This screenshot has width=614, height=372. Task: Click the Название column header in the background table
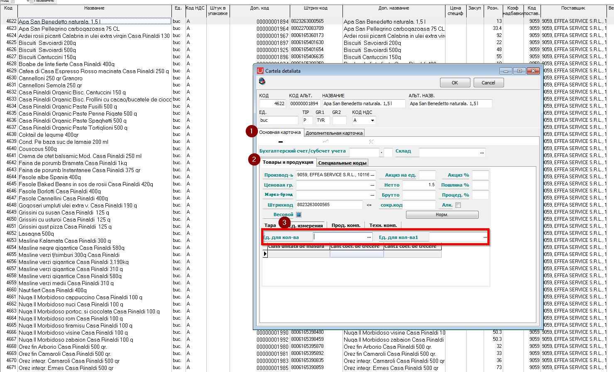pyautogui.click(x=94, y=11)
